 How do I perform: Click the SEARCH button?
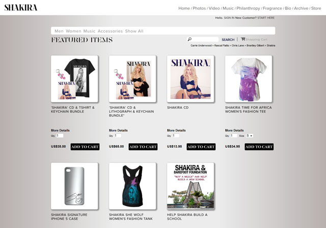tap(228, 40)
